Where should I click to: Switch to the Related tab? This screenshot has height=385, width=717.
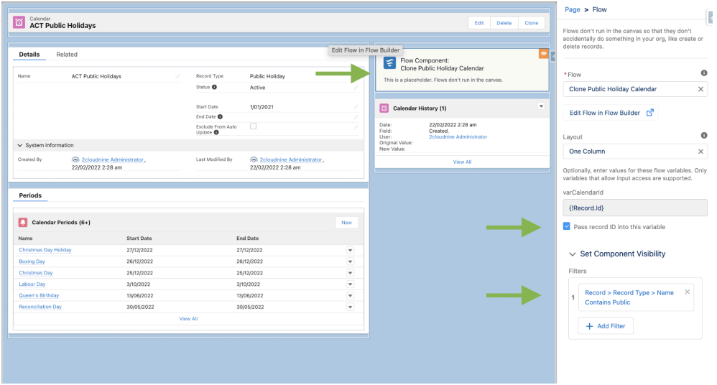(67, 55)
